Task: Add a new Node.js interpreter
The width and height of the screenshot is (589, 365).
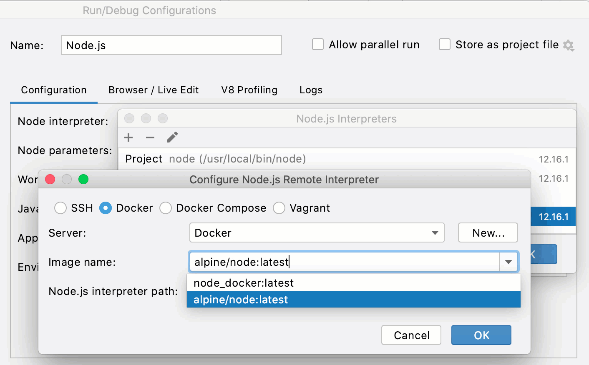Action: 128,137
